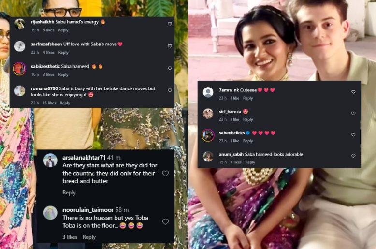
Task: Tap the heart beside sirf_hamza's comment
Action: [x=353, y=113]
